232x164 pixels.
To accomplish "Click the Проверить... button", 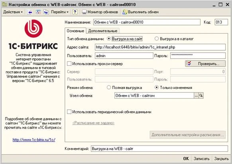I will (x=205, y=64).
